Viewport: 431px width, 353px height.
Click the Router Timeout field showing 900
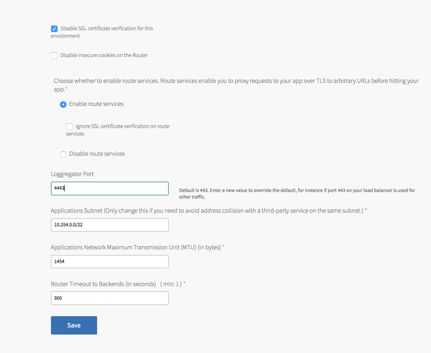tap(109, 298)
